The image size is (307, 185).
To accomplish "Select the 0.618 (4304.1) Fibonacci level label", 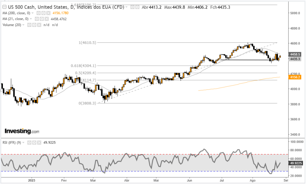I will (x=89, y=66).
